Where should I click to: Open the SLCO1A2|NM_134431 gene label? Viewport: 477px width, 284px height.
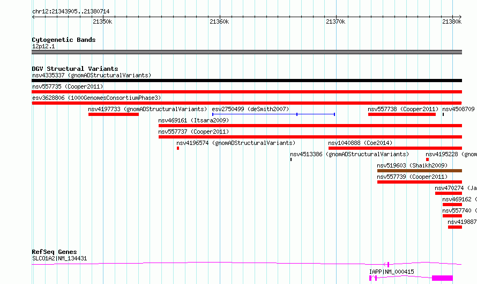pos(59,258)
